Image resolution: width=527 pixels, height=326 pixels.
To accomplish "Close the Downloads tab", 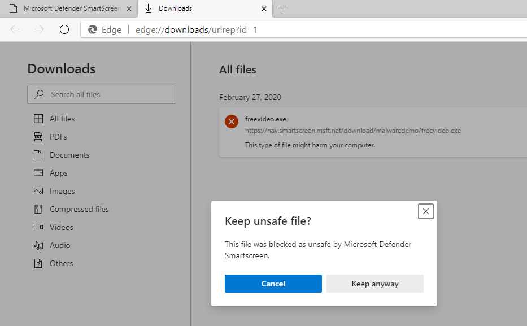I will pyautogui.click(x=264, y=8).
